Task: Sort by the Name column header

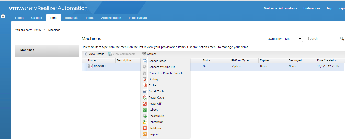Action: click(x=92, y=60)
